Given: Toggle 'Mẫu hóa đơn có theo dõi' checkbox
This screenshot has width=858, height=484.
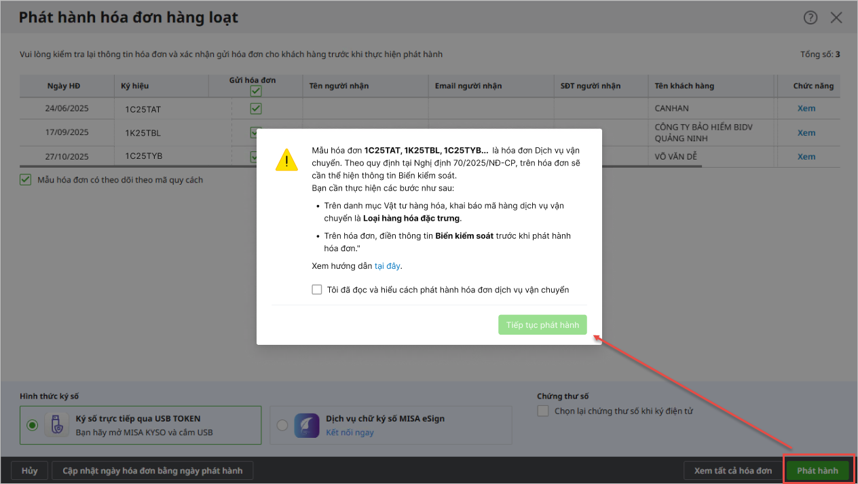Looking at the screenshot, I should coord(26,180).
